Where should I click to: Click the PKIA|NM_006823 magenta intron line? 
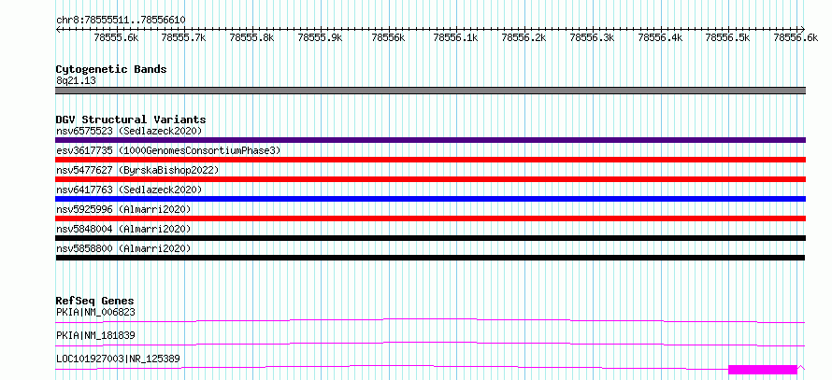(430, 320)
